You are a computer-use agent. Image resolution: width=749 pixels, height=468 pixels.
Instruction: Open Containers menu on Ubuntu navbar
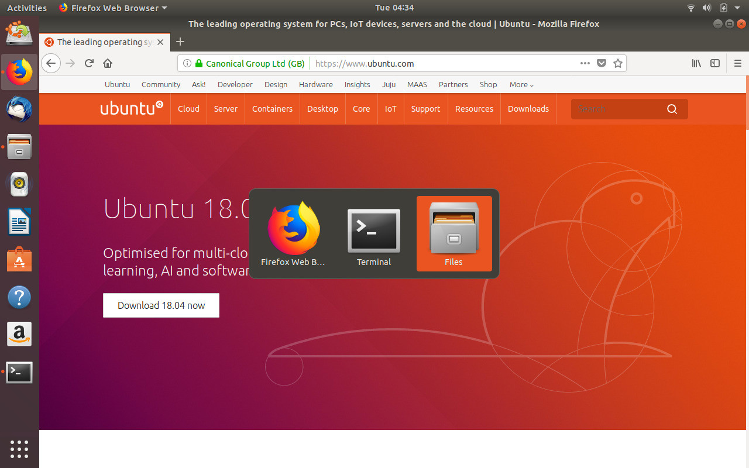(x=272, y=109)
